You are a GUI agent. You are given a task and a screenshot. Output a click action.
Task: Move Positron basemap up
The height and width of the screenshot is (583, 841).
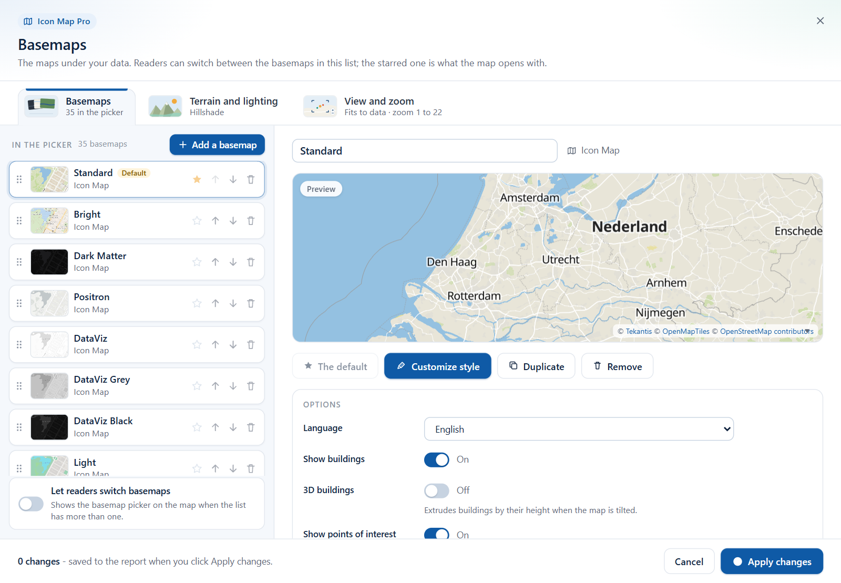click(x=216, y=303)
